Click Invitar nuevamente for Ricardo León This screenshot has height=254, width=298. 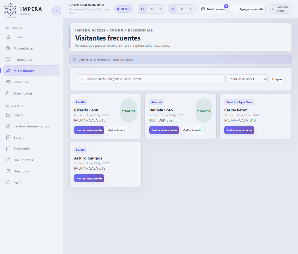tap(89, 130)
